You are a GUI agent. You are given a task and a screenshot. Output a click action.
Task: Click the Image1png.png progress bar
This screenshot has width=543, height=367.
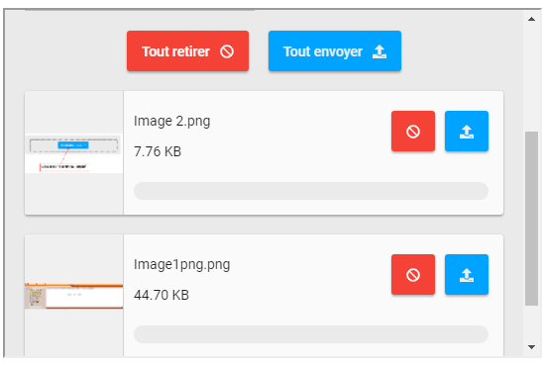coord(311,334)
